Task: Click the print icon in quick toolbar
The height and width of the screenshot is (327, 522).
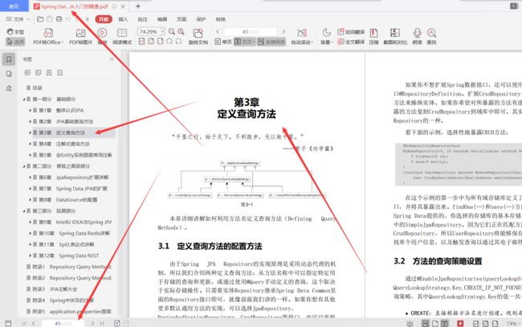Action: (59, 19)
